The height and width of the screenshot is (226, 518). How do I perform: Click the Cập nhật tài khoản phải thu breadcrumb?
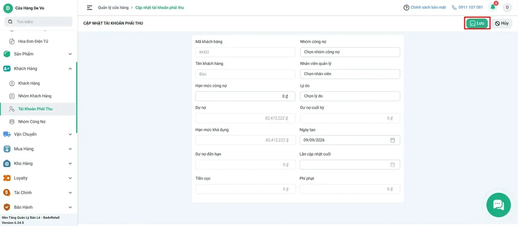point(160,7)
